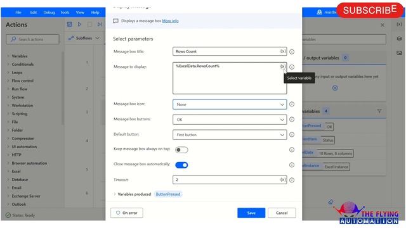The image size is (406, 228).
Task: Close the Variables pane with X
Action: coord(383,25)
